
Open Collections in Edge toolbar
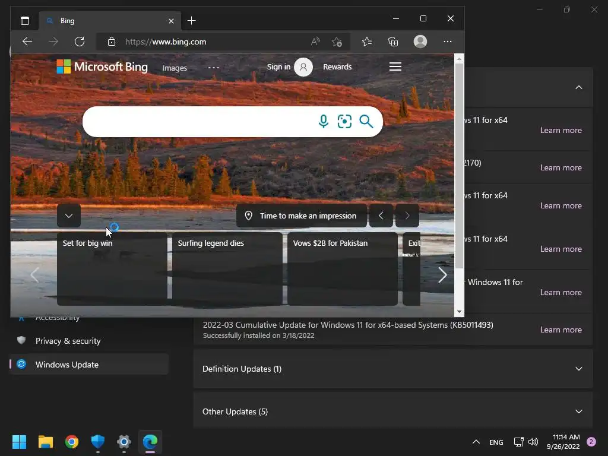coord(393,42)
